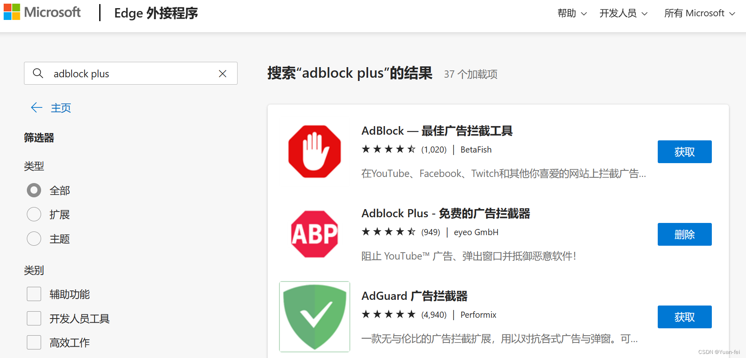Image resolution: width=746 pixels, height=358 pixels.
Task: Click Adblock Plus star rating
Action: point(388,232)
